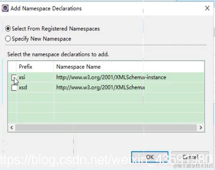Click the horizontal scrollbar thumb
This screenshot has width=215, height=170.
point(106,128)
